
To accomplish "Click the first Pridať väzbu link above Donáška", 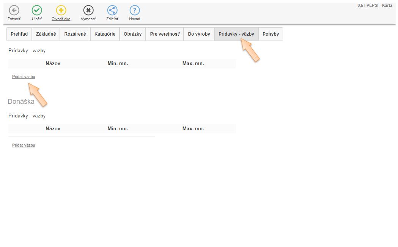I will point(24,77).
